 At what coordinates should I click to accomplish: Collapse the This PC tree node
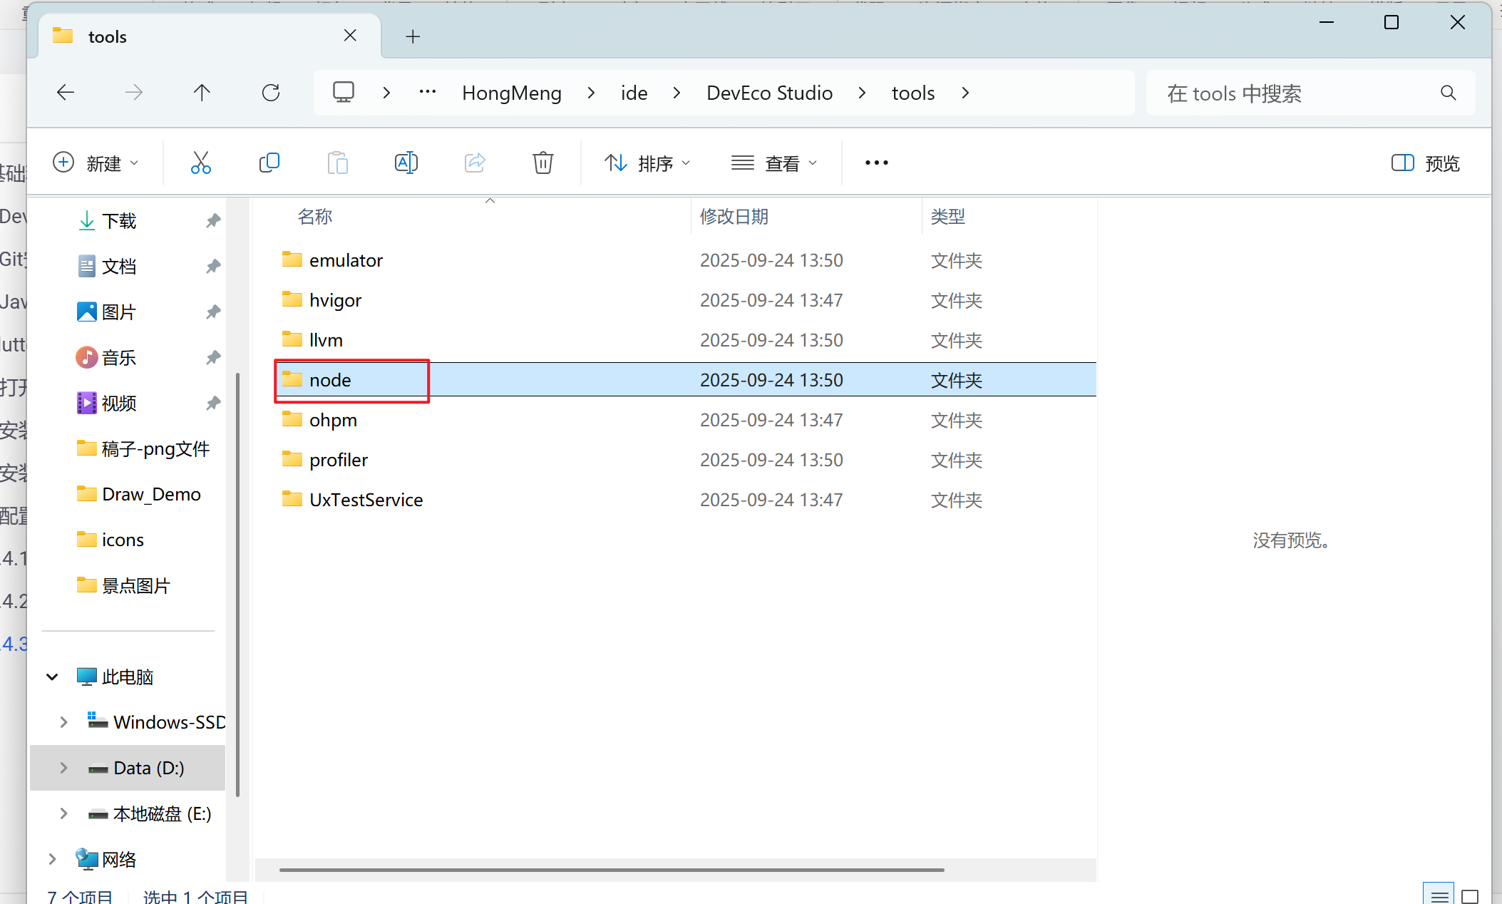coord(52,677)
